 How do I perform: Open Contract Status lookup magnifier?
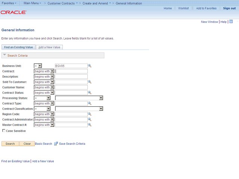coord(90,92)
